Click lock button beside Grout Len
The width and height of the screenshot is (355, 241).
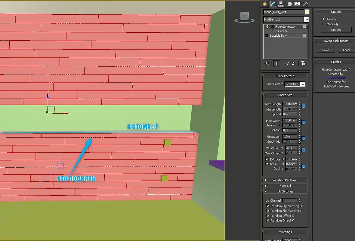pyautogui.click(x=303, y=139)
